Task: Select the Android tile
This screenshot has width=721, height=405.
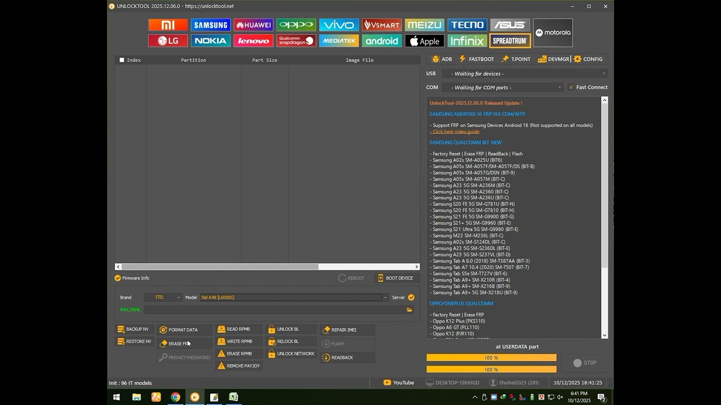Action: click(382, 40)
